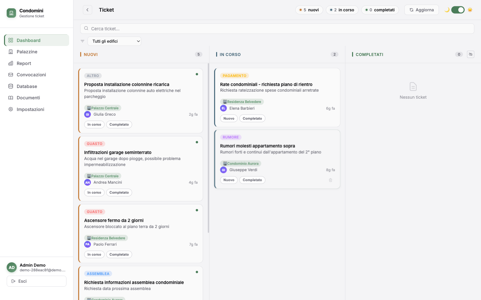Click the ALTRO category badge
The width and height of the screenshot is (481, 300).
pos(93,76)
